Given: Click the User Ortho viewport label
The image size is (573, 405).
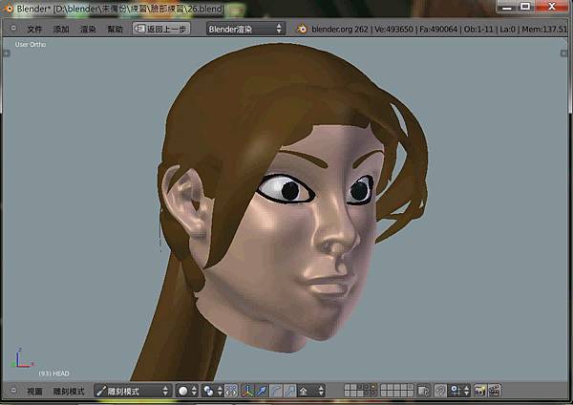Looking at the screenshot, I should tap(31, 45).
